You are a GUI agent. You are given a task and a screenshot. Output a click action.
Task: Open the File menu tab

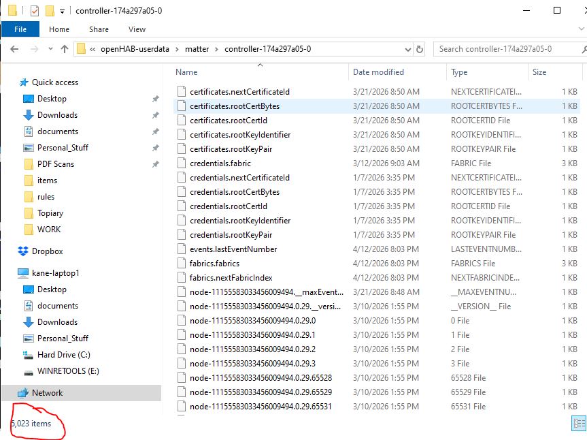pos(20,29)
